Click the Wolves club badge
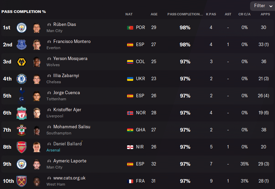Viewport: 275px width, 189px height. (22, 62)
